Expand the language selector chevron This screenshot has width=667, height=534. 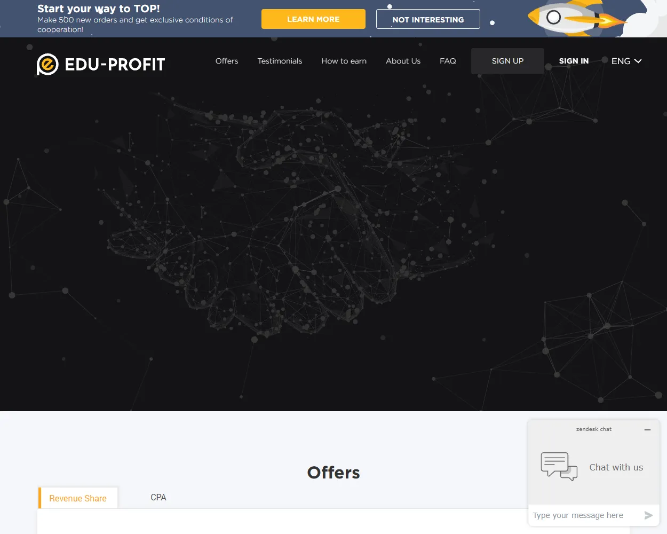(638, 61)
